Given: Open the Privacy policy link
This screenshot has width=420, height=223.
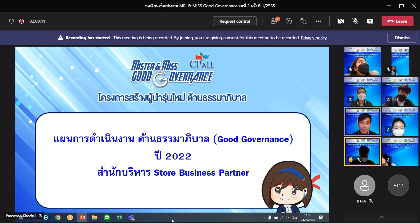Looking at the screenshot, I should [x=314, y=38].
